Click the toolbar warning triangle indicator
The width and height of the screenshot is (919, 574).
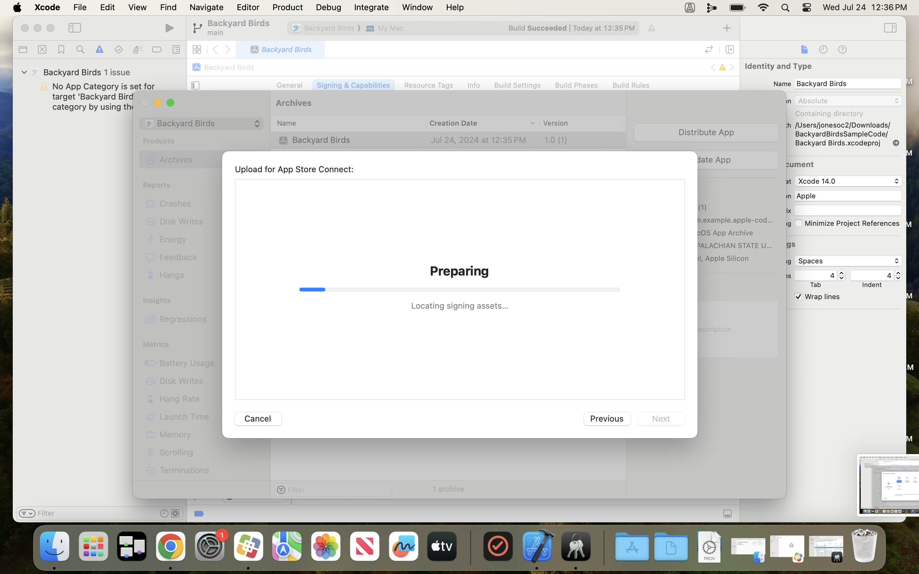[651, 28]
